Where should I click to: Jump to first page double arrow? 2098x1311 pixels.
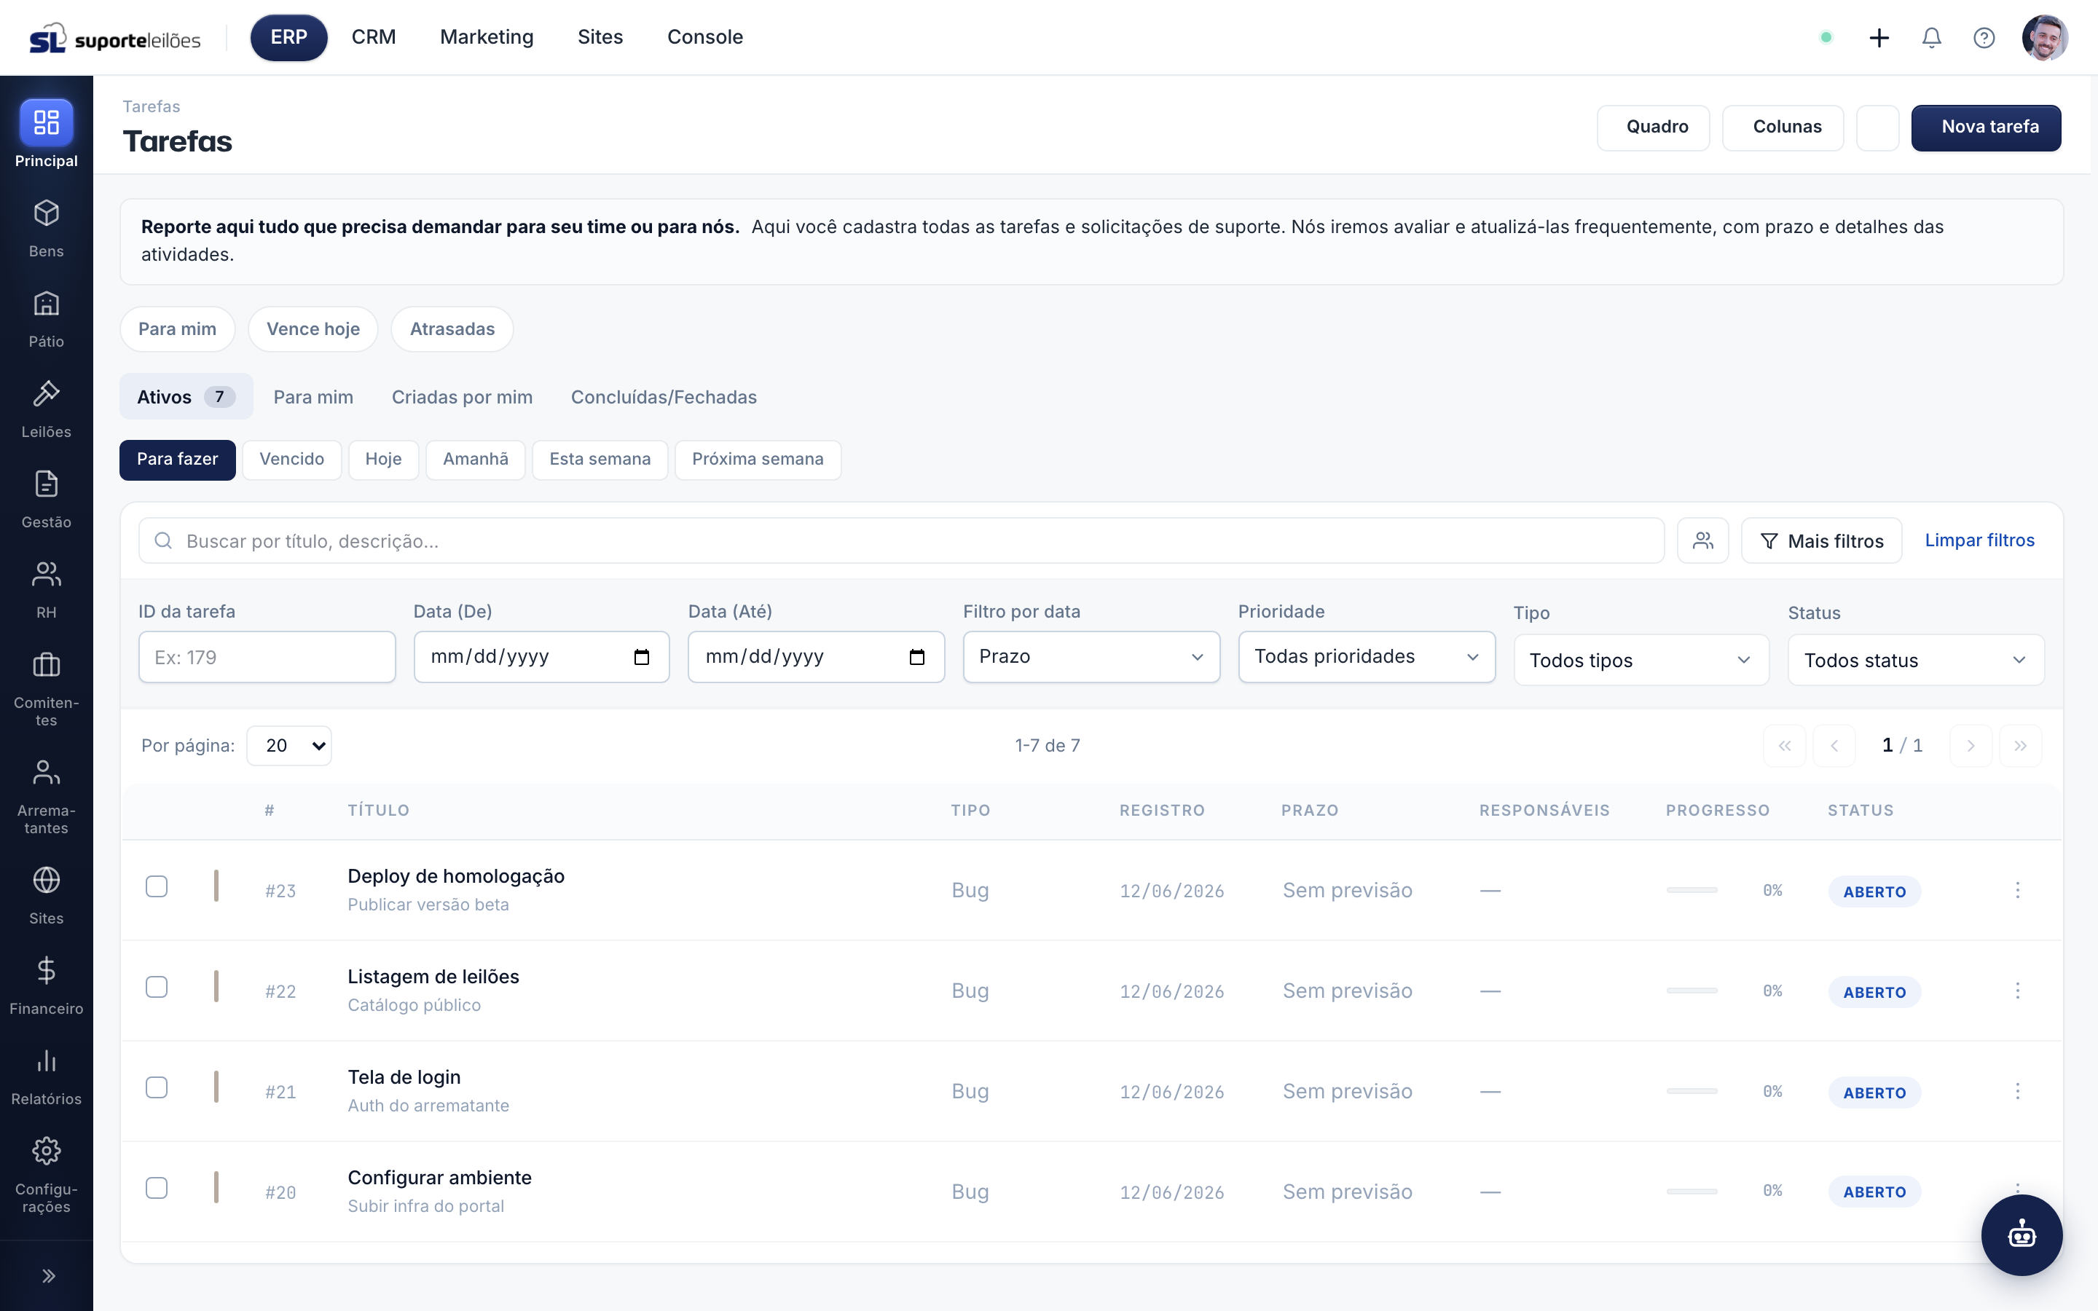(1784, 745)
